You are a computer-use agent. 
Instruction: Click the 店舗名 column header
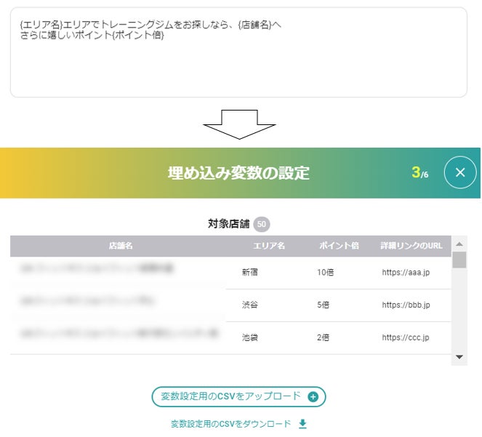pyautogui.click(x=121, y=246)
